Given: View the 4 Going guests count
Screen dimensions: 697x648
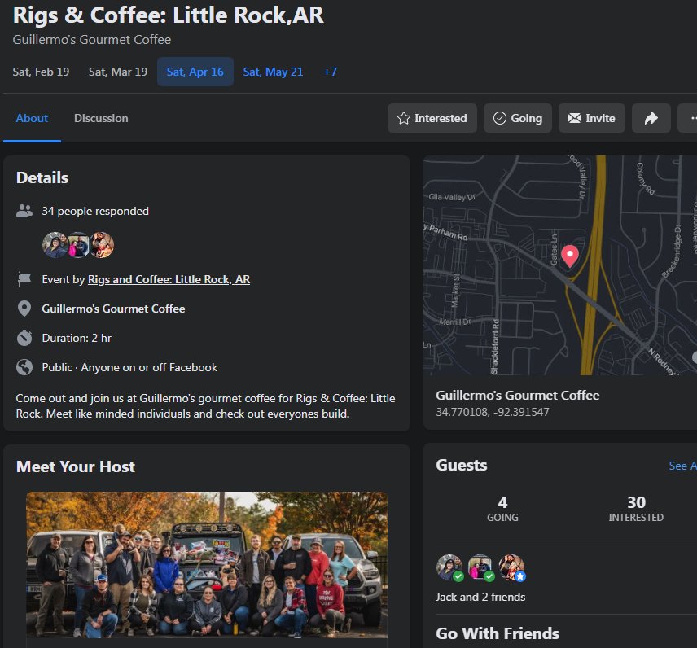Looking at the screenshot, I should tap(502, 509).
